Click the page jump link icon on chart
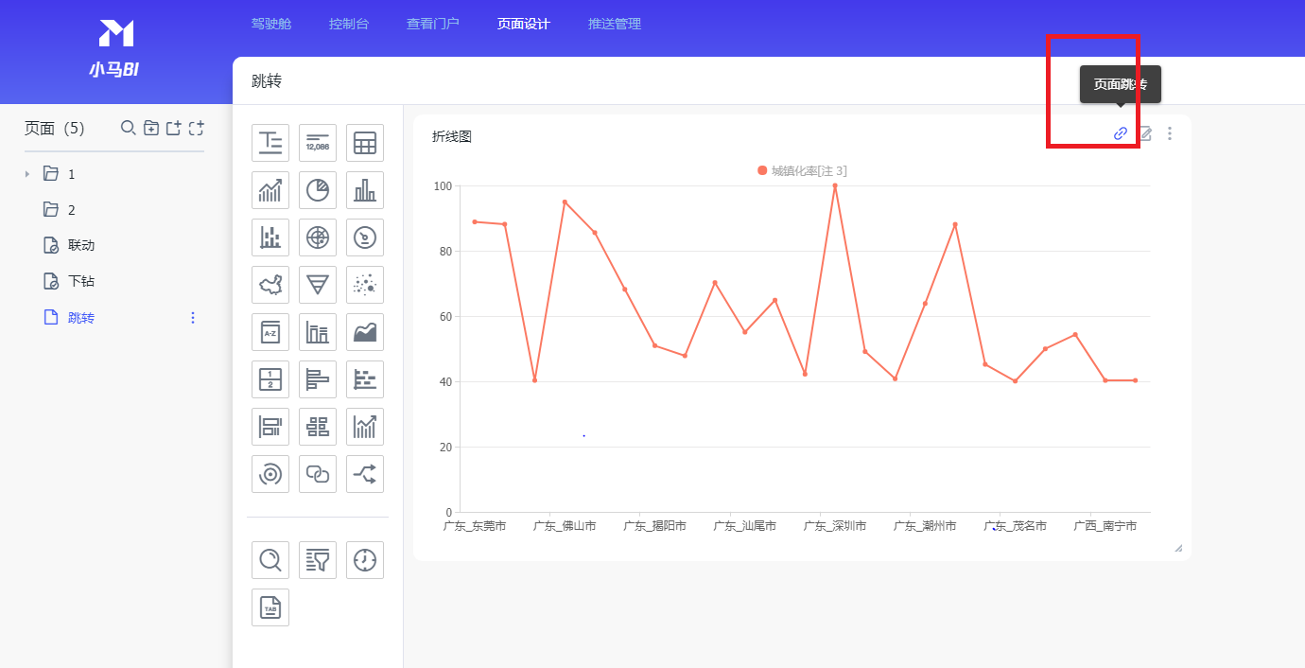Image resolution: width=1305 pixels, height=668 pixels. click(1121, 133)
